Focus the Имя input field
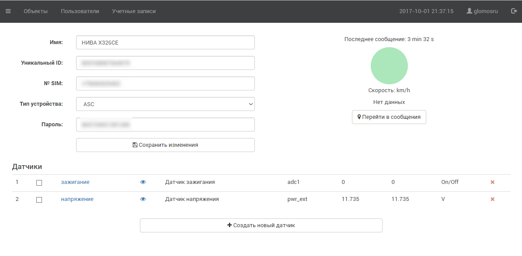Viewport: 522px width, 256px height. pyautogui.click(x=165, y=43)
